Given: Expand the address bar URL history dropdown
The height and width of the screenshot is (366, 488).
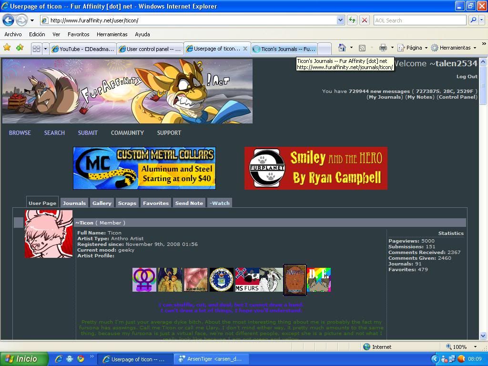Looking at the screenshot, I should pos(340,20).
